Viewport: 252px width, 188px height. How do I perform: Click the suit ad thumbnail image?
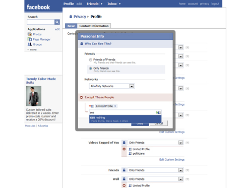(x=34, y=96)
